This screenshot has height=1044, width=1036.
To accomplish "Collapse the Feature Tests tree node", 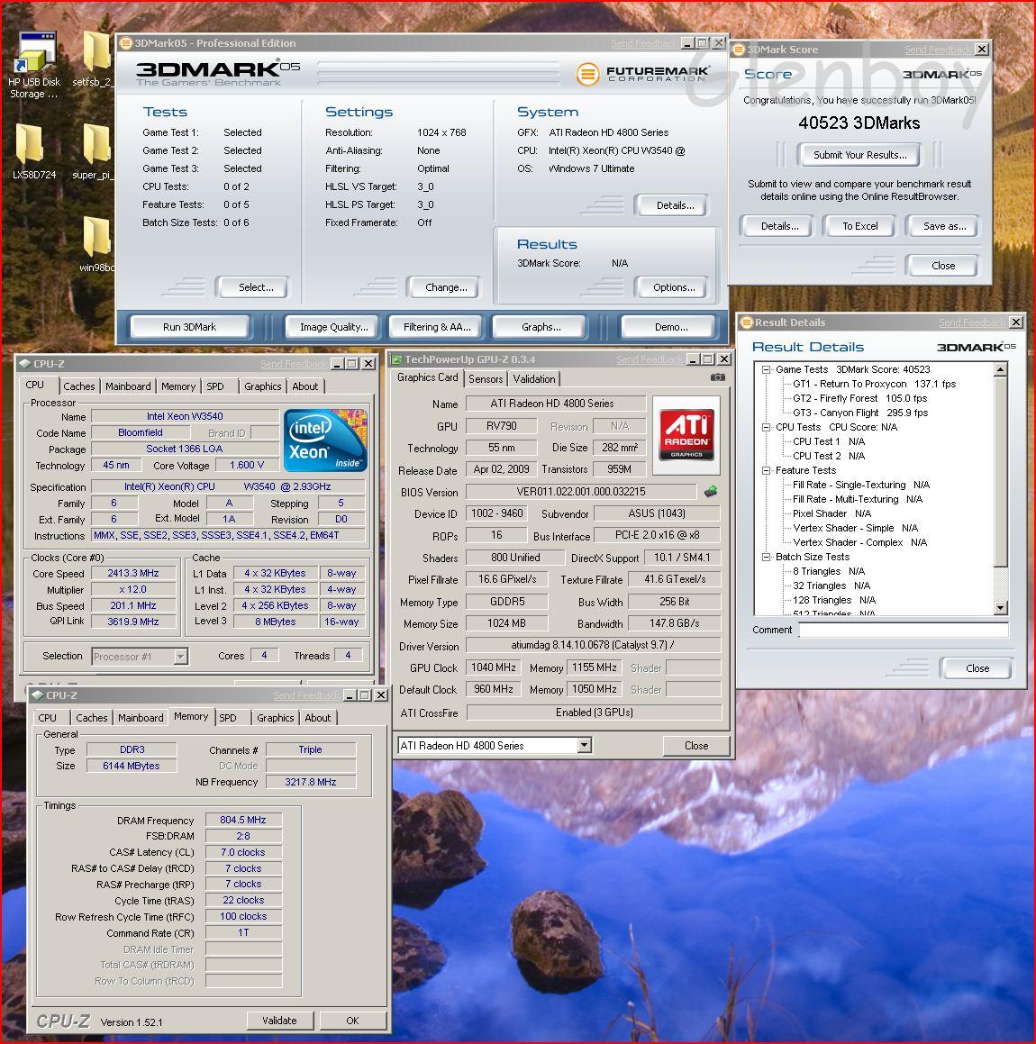I will [x=766, y=470].
